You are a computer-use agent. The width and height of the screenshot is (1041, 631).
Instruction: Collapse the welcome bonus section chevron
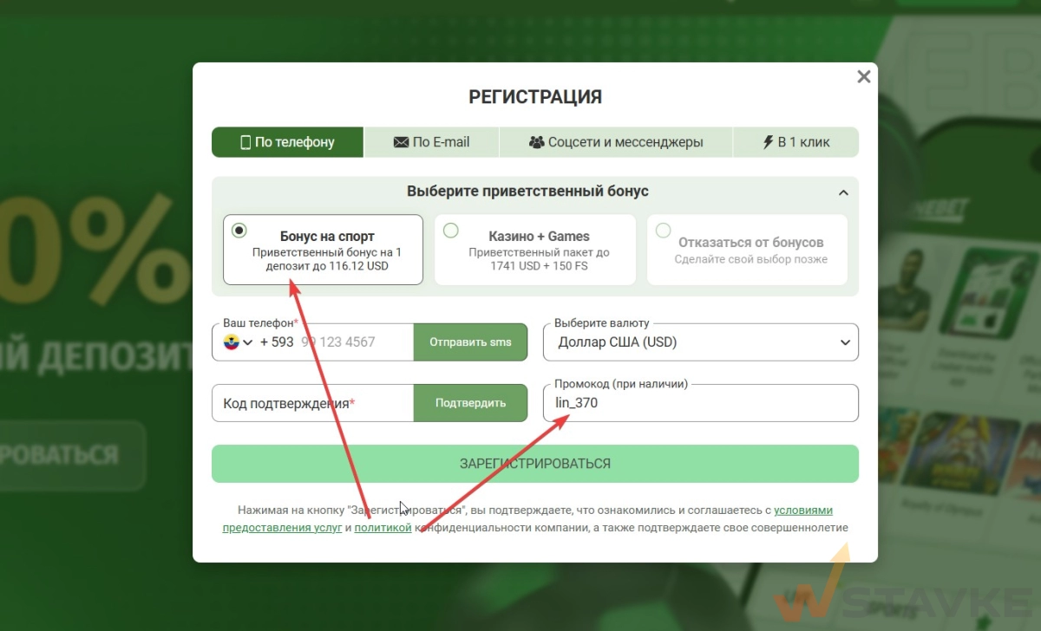(x=843, y=192)
